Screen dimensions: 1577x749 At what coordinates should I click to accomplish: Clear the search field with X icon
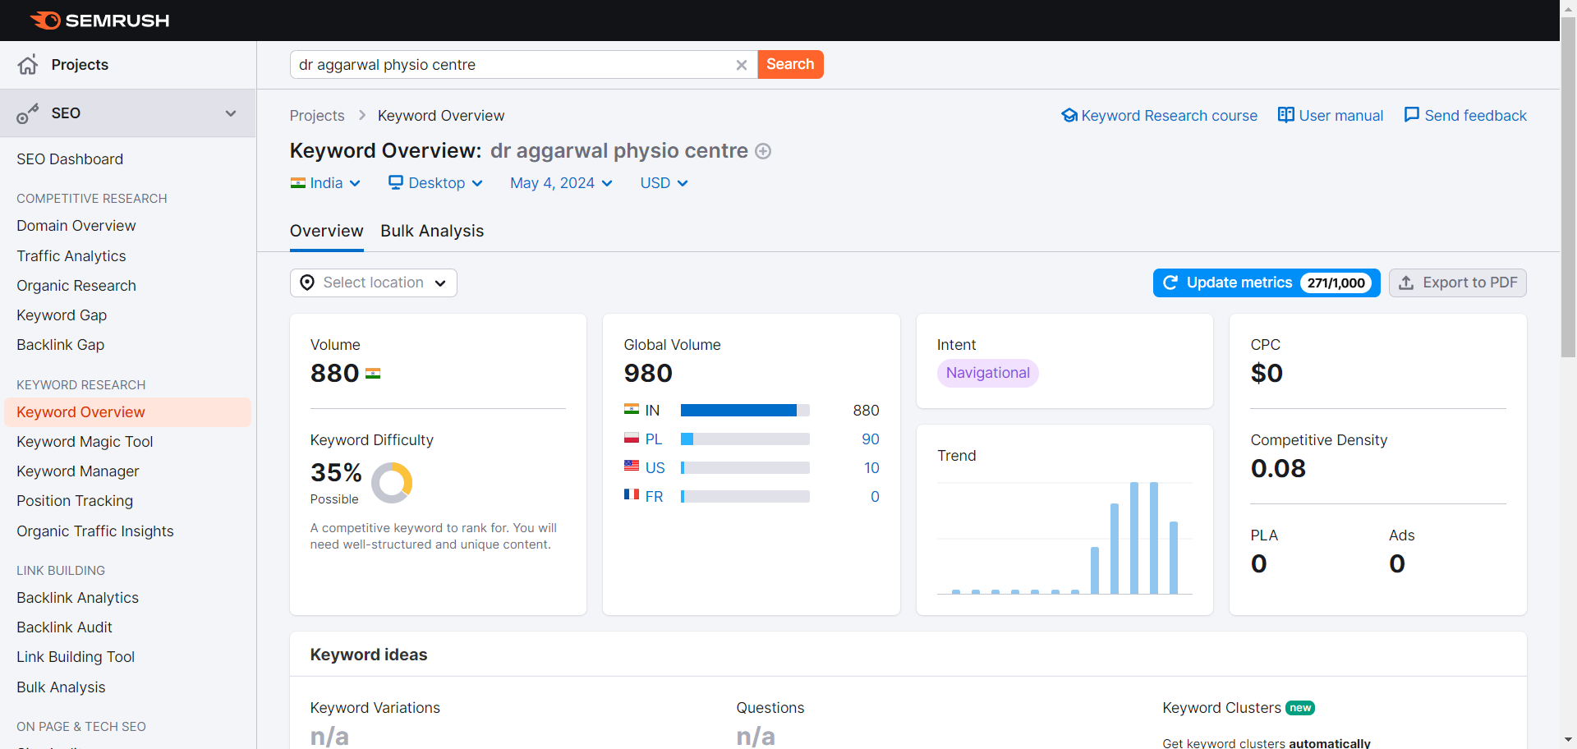tap(741, 65)
